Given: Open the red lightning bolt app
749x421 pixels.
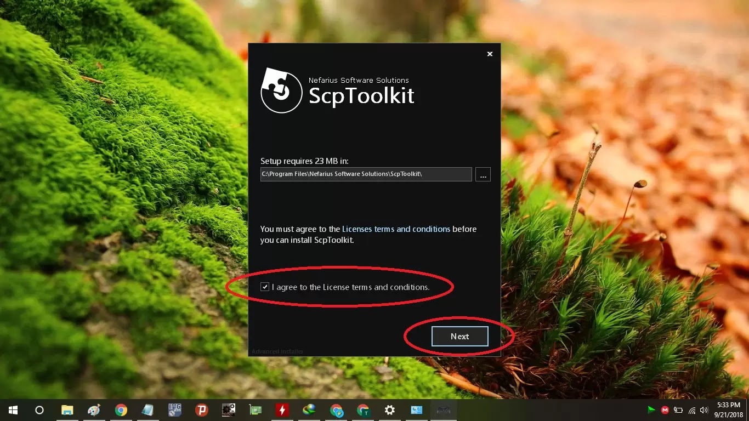Looking at the screenshot, I should click(x=282, y=410).
